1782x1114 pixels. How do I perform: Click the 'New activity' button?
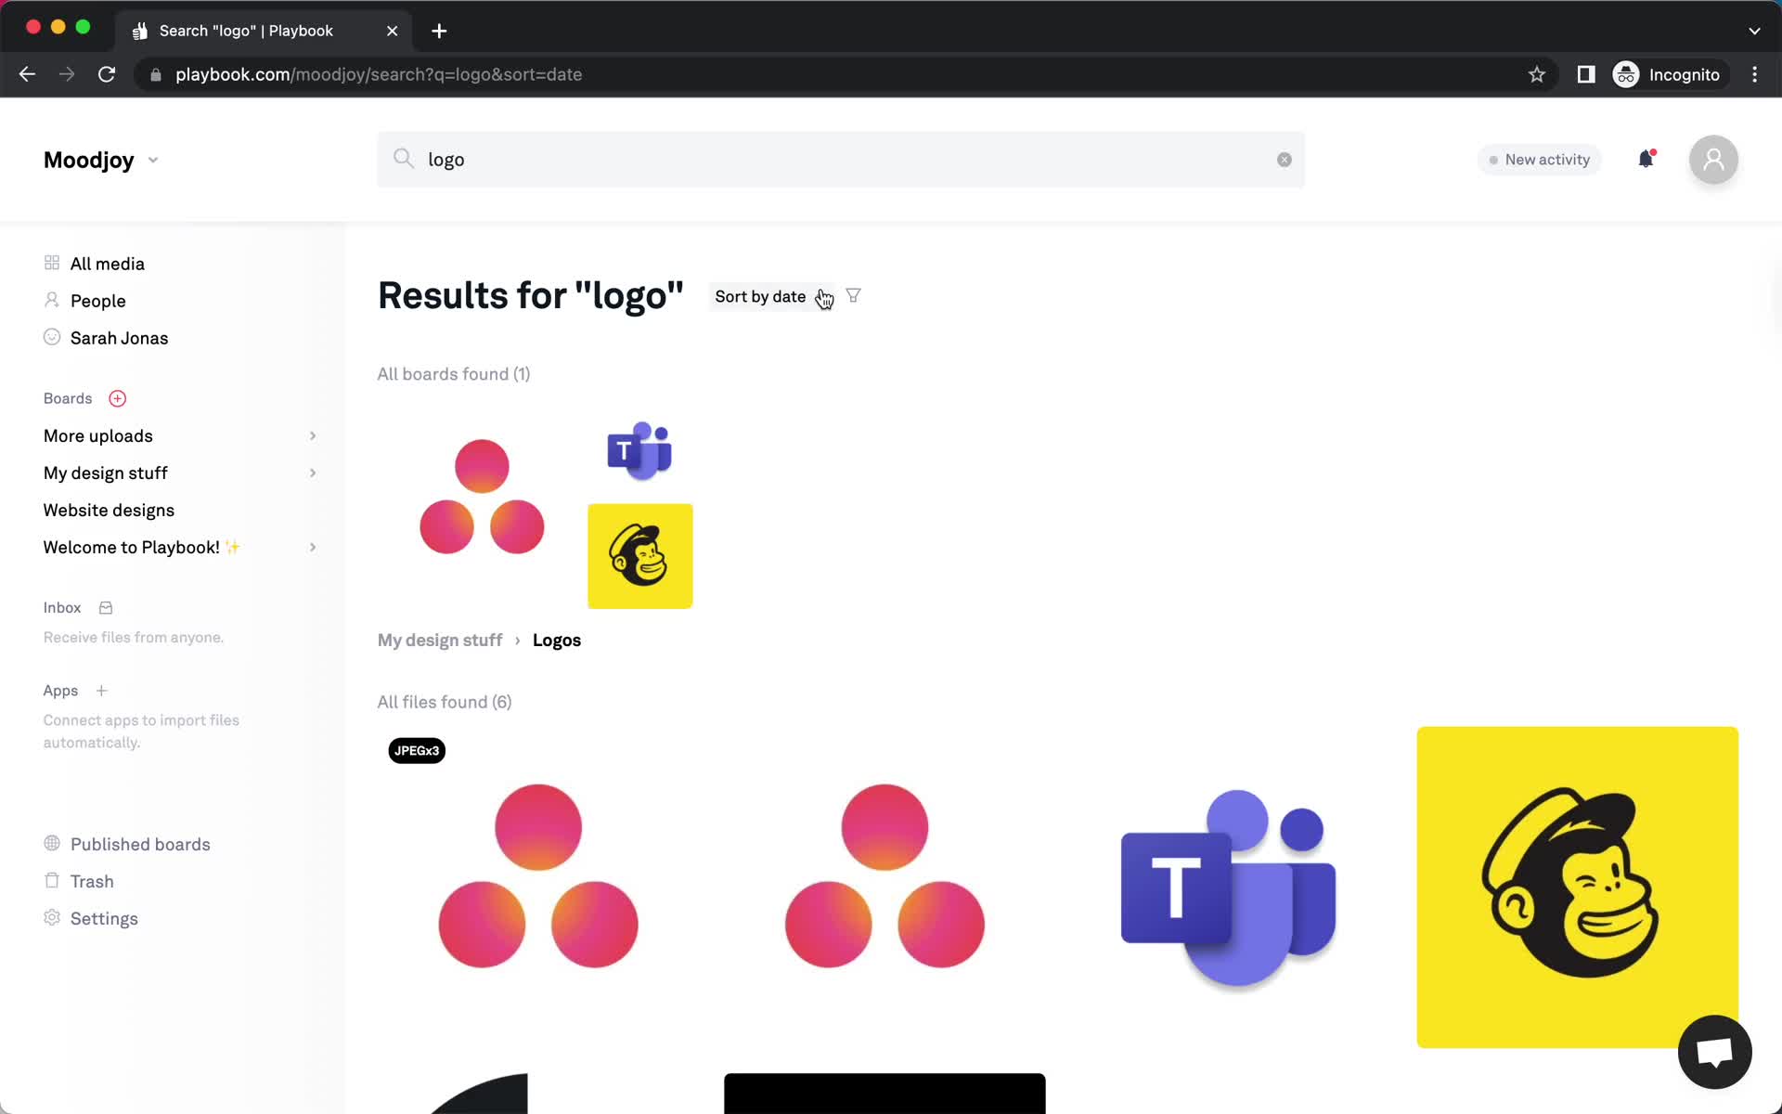(1537, 159)
